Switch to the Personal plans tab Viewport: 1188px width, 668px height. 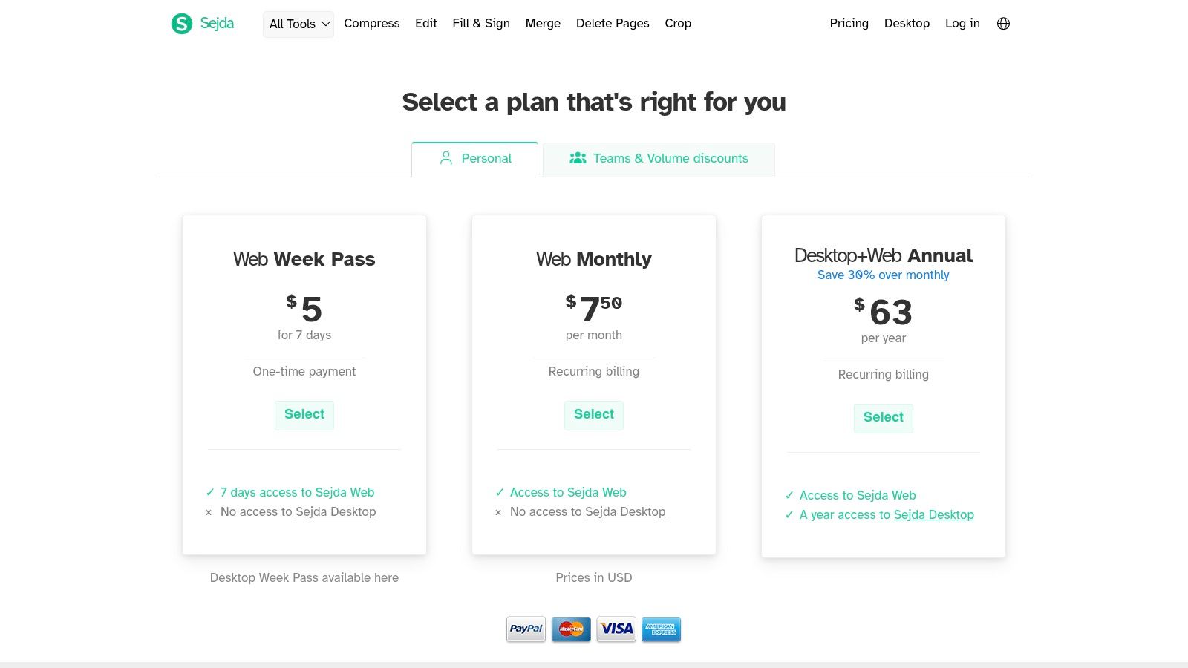click(x=475, y=158)
